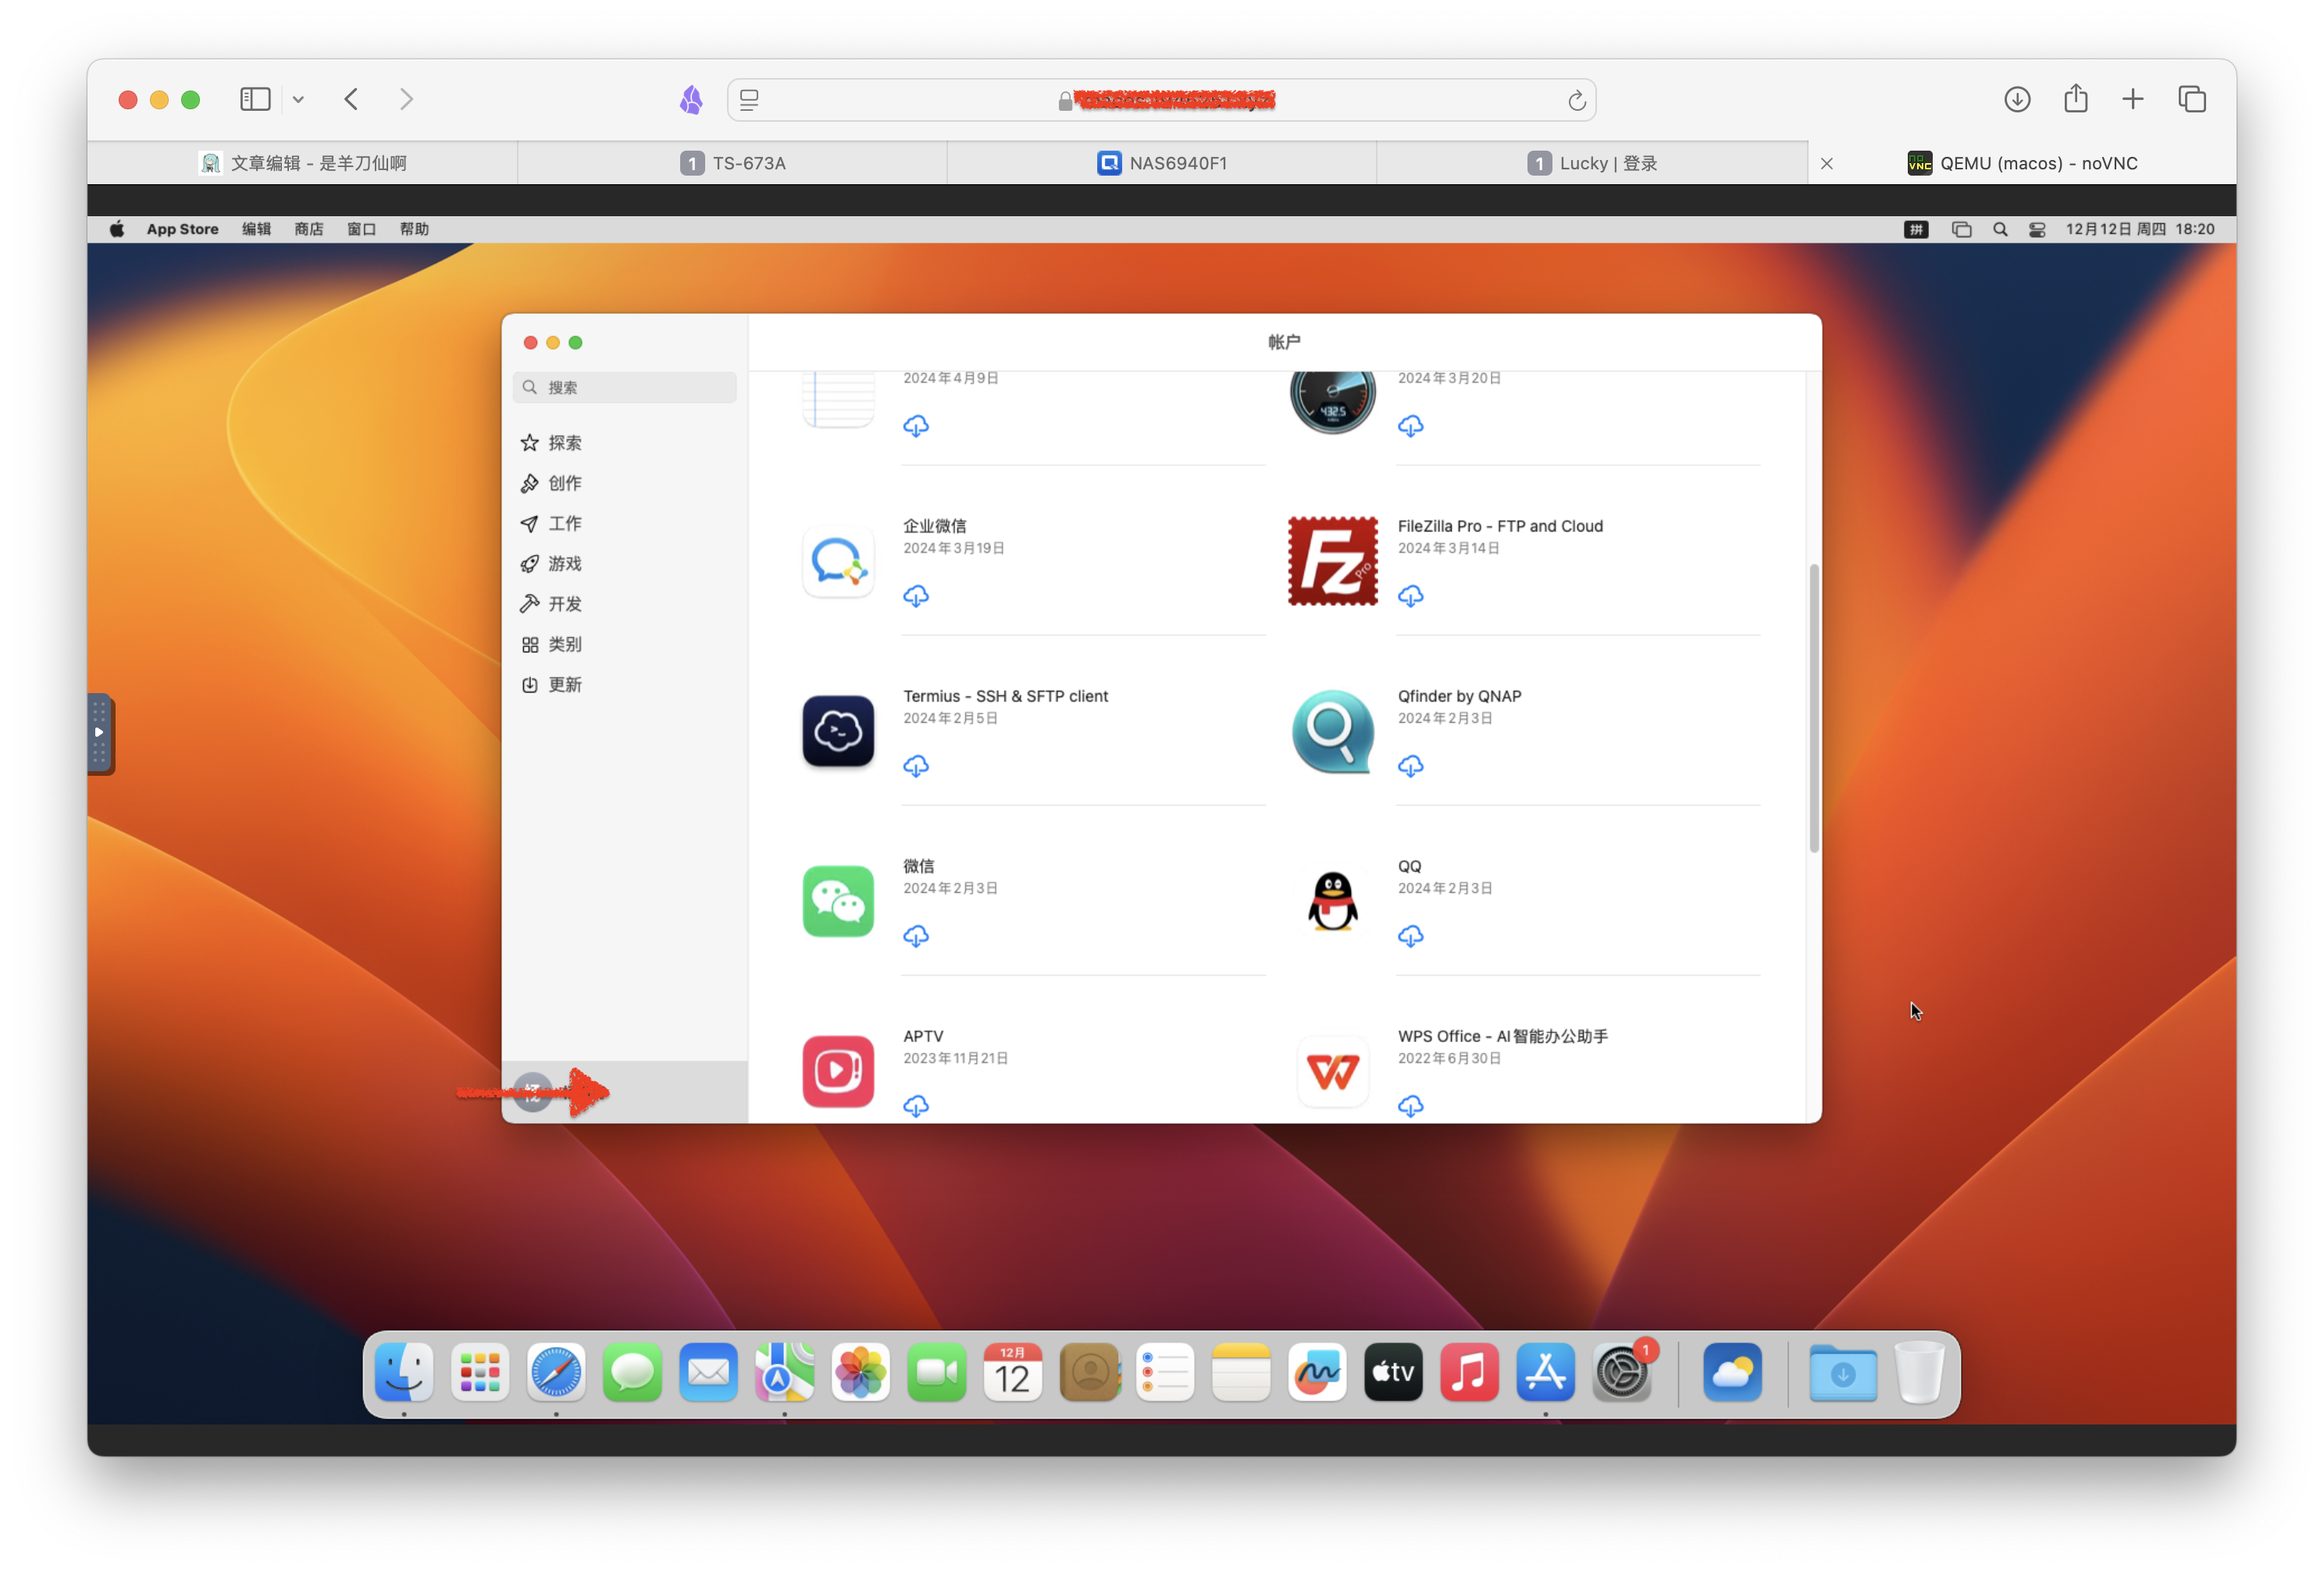Click the input source menu bar icon
The height and width of the screenshot is (1572, 2324).
1915,229
